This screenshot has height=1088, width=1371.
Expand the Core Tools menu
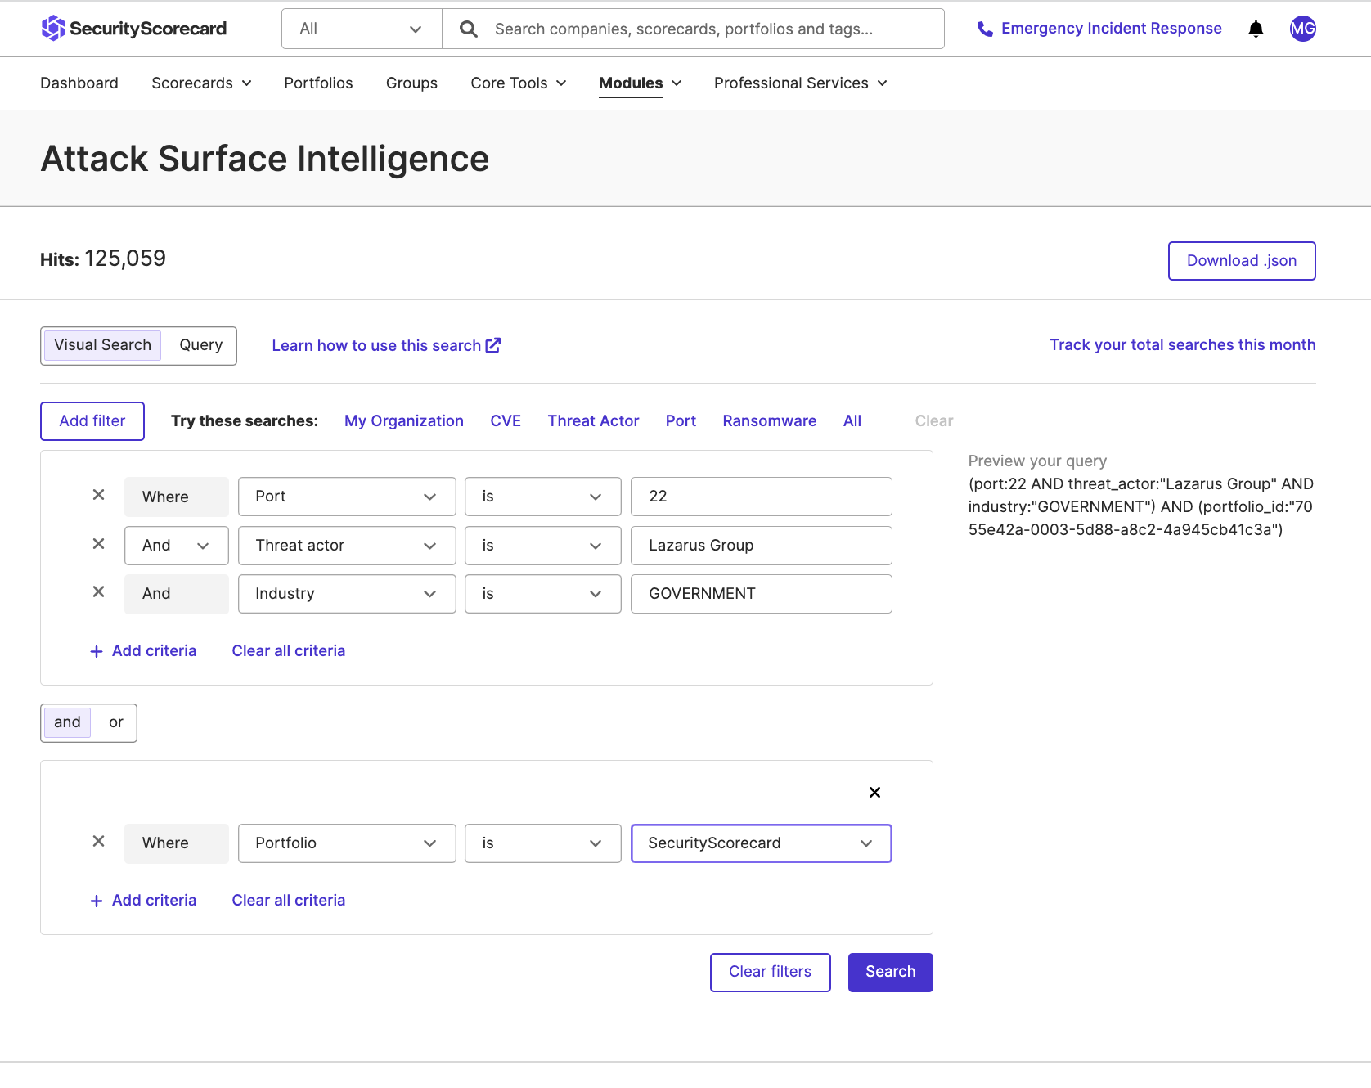point(519,83)
